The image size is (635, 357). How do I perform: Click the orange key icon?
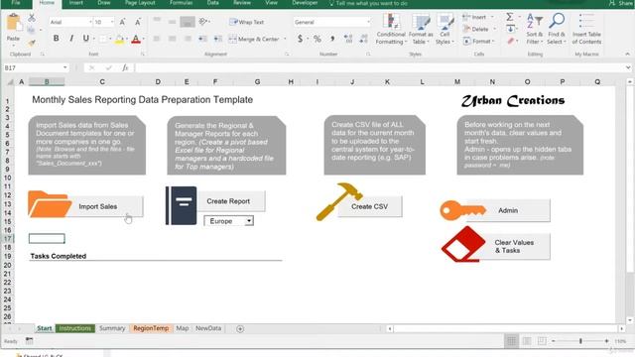(462, 210)
